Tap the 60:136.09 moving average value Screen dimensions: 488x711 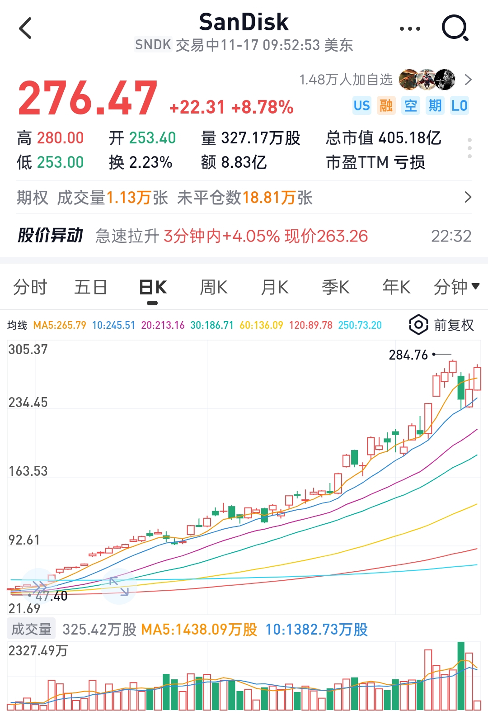coord(261,325)
